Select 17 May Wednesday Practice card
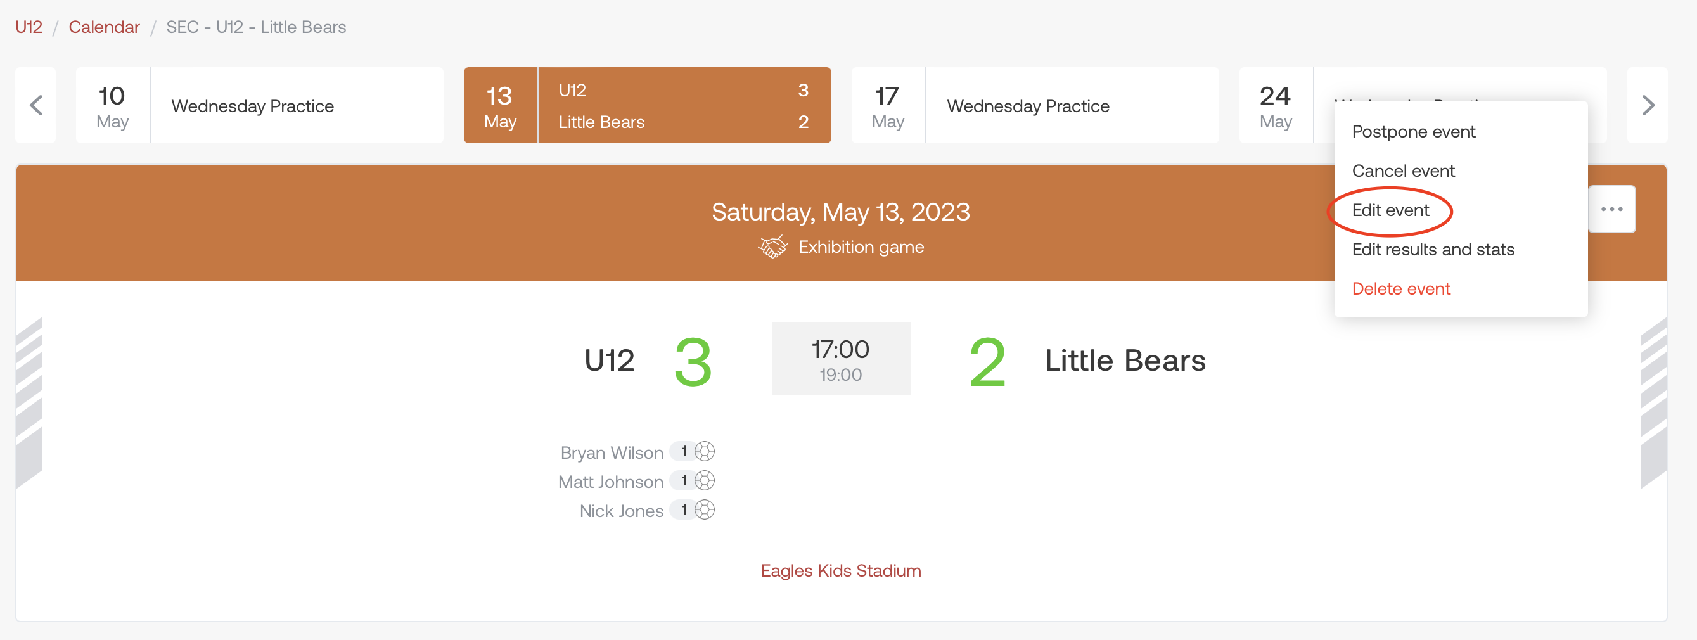This screenshot has width=1697, height=640. [1035, 105]
